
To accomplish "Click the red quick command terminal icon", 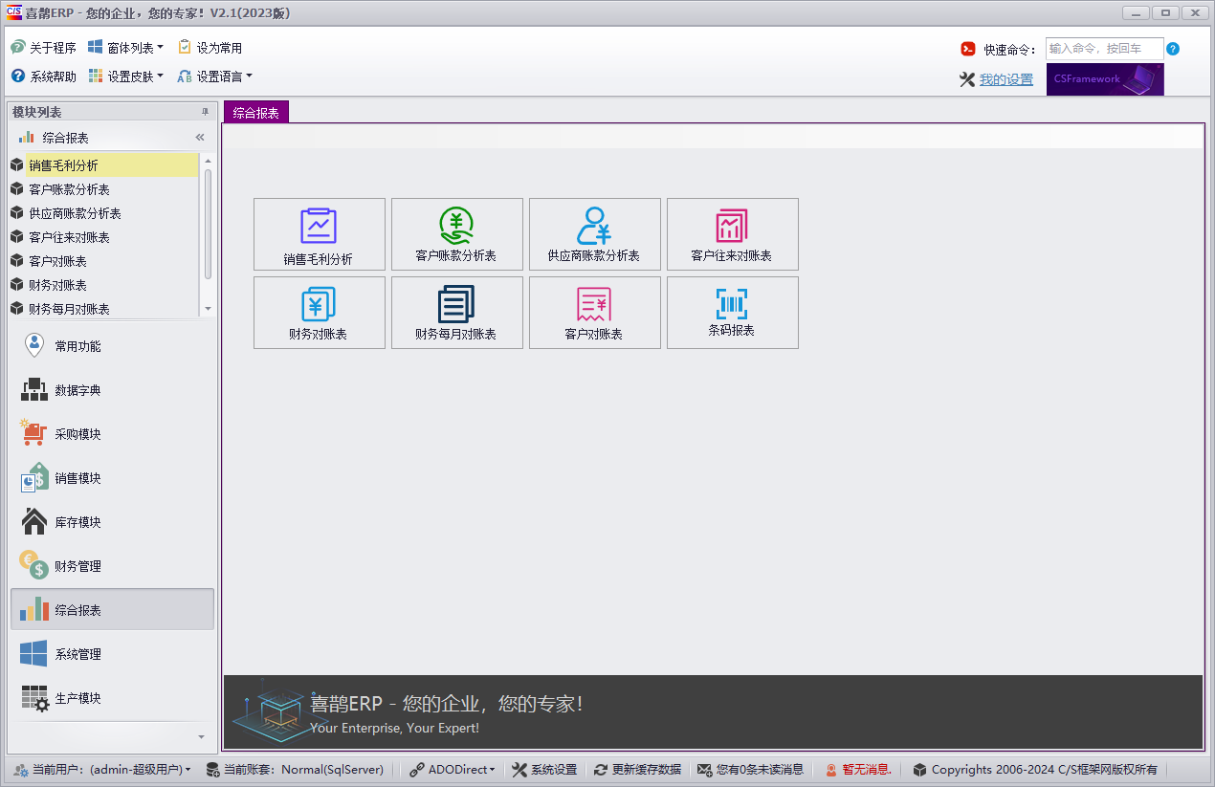I will pyautogui.click(x=968, y=49).
